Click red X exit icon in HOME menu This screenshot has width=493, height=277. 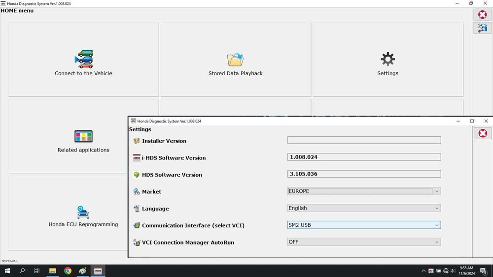482,14
